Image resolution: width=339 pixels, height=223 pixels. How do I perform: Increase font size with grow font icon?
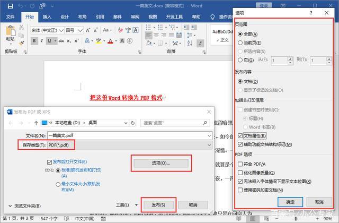pos(88,30)
